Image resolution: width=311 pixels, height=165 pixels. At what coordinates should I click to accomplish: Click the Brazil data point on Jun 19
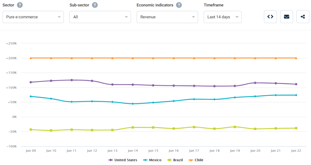point(235,127)
